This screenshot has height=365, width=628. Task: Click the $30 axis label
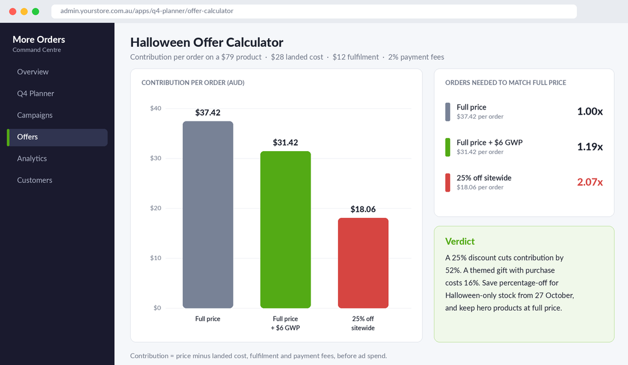(156, 159)
